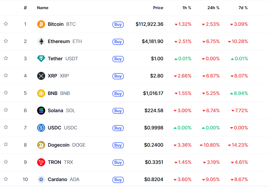The width and height of the screenshot is (269, 187).
Task: Star Dogecoin as a favorite
Action: 6,144
